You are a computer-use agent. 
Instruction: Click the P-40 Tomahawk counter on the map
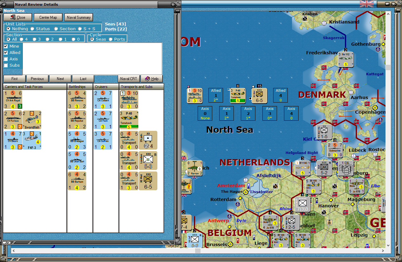(x=238, y=96)
